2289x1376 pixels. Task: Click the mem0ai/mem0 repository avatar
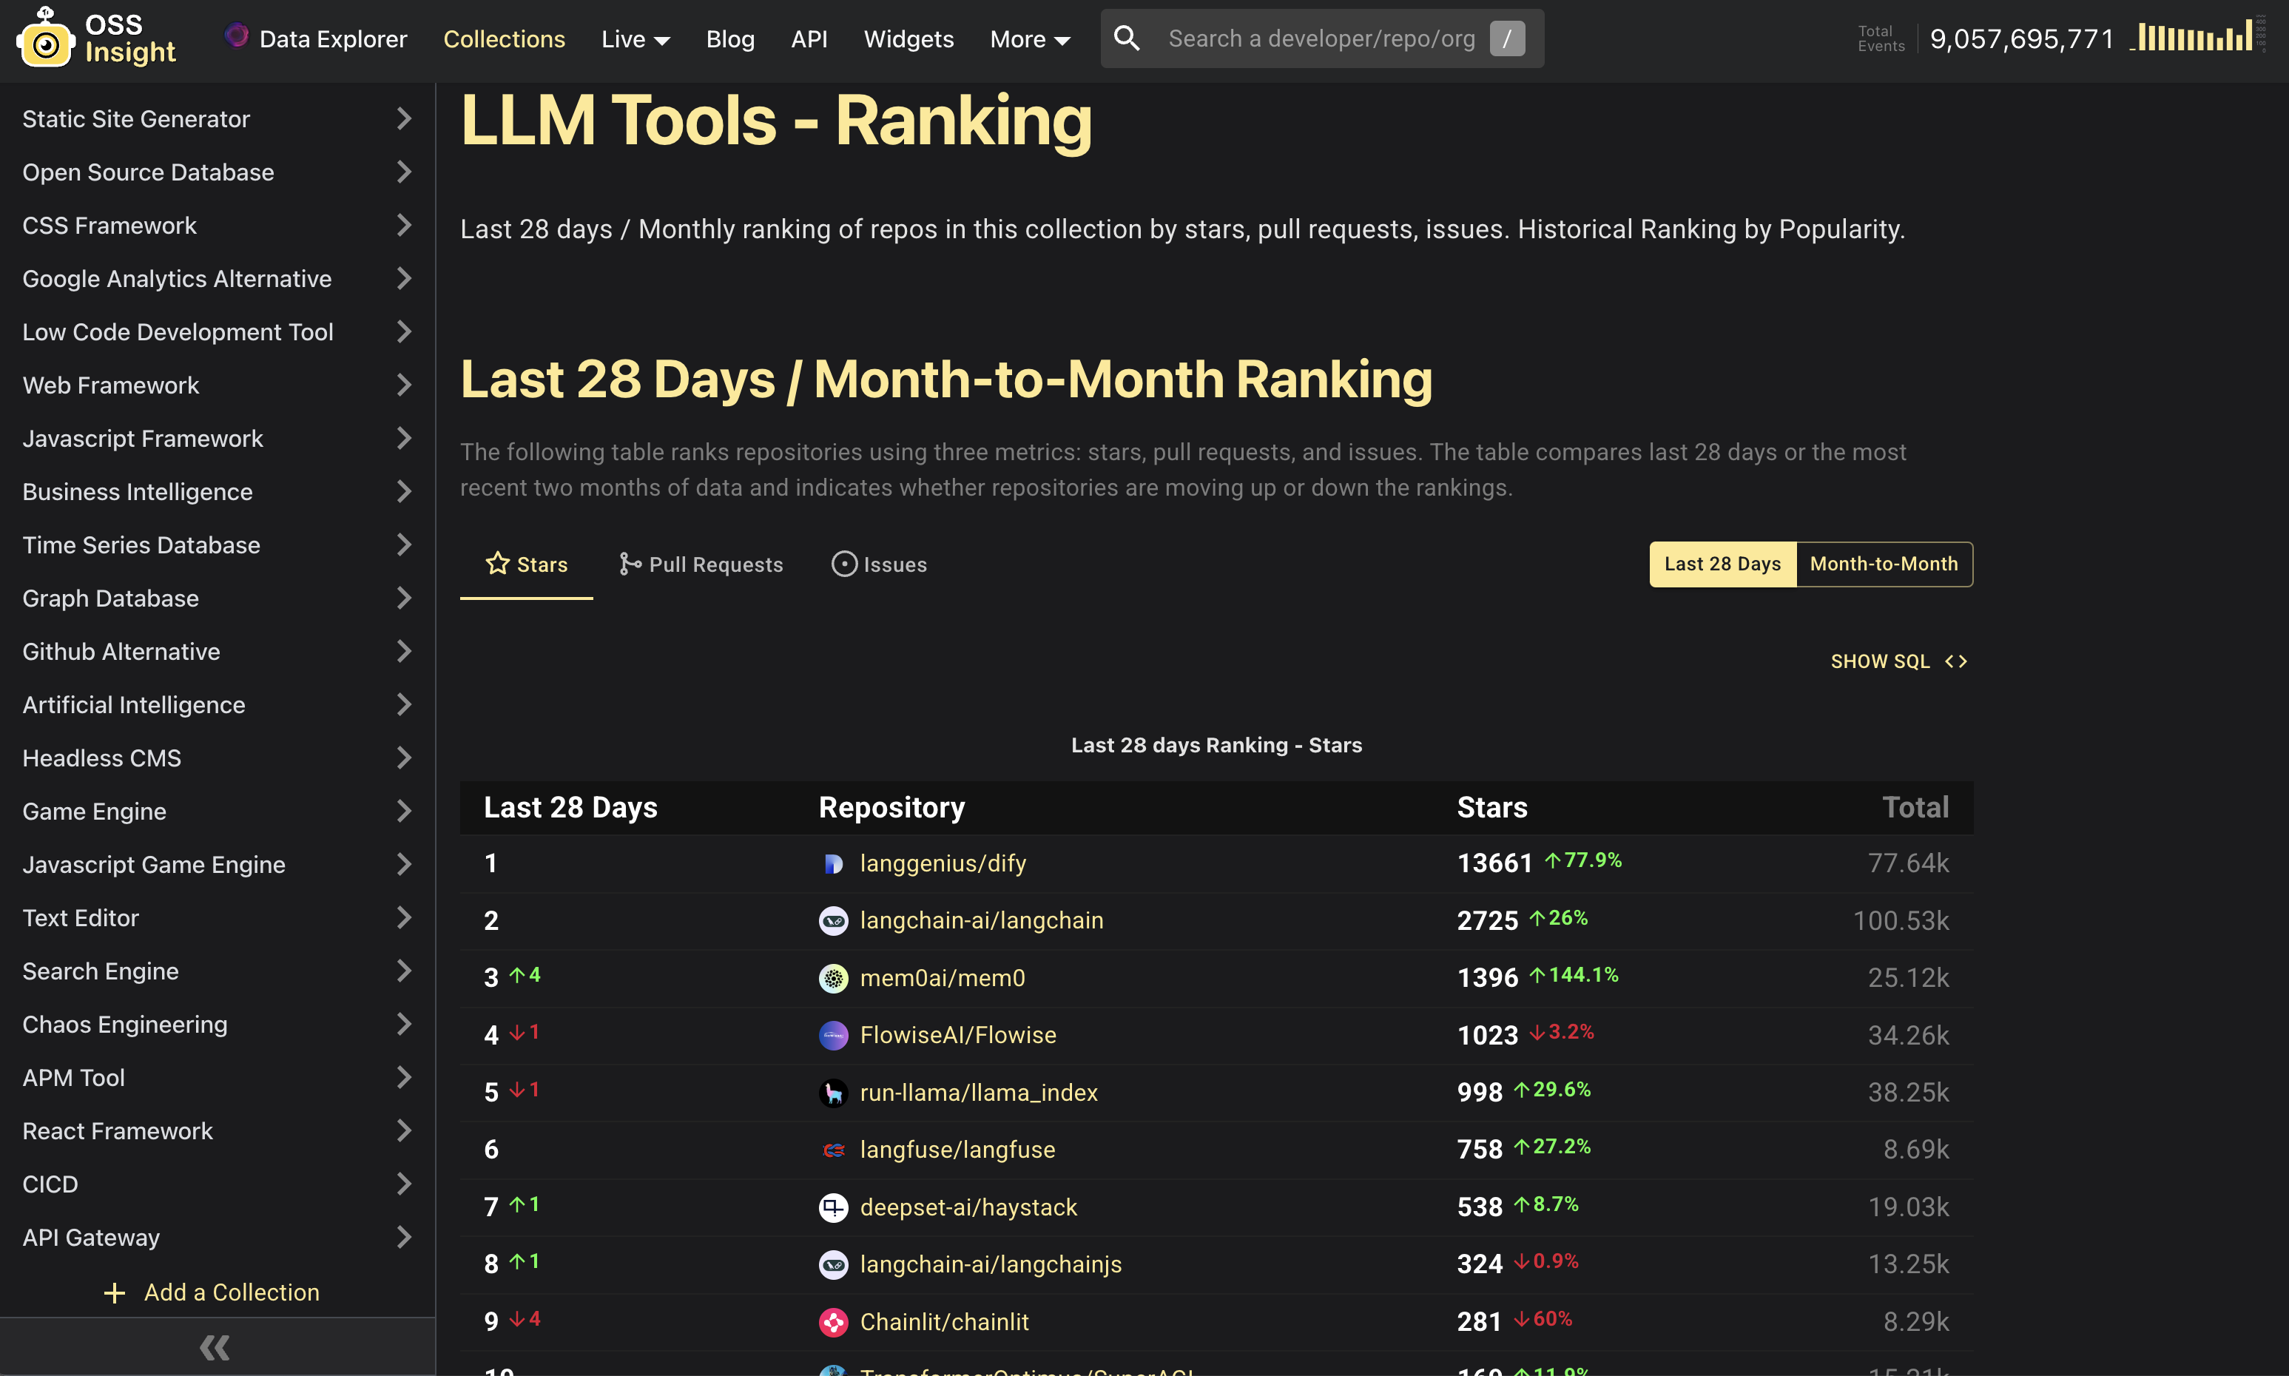pos(832,977)
